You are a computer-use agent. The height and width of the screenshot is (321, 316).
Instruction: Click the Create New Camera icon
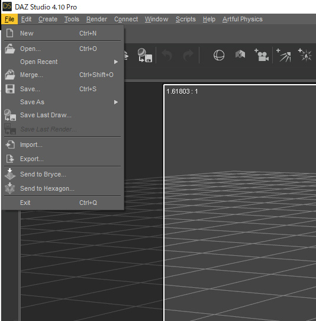262,55
